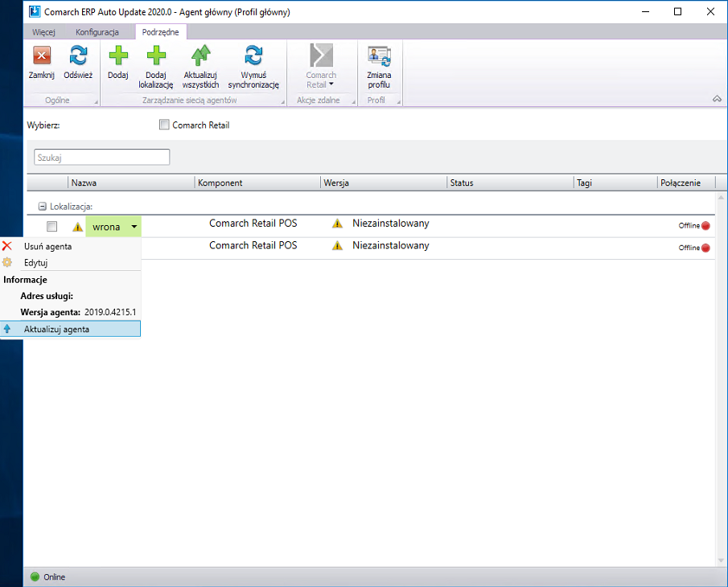
Task: Click red Offline indicator in second row
Action: (x=705, y=248)
